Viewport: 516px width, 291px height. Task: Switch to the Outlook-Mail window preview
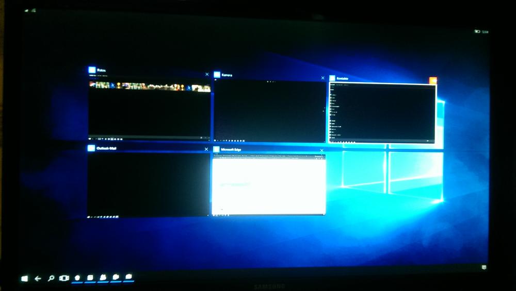click(149, 184)
